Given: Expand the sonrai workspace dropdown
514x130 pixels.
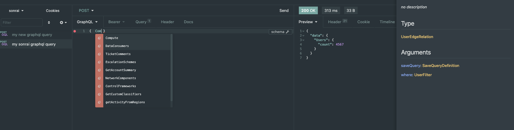Looking at the screenshot, I should tap(16, 11).
